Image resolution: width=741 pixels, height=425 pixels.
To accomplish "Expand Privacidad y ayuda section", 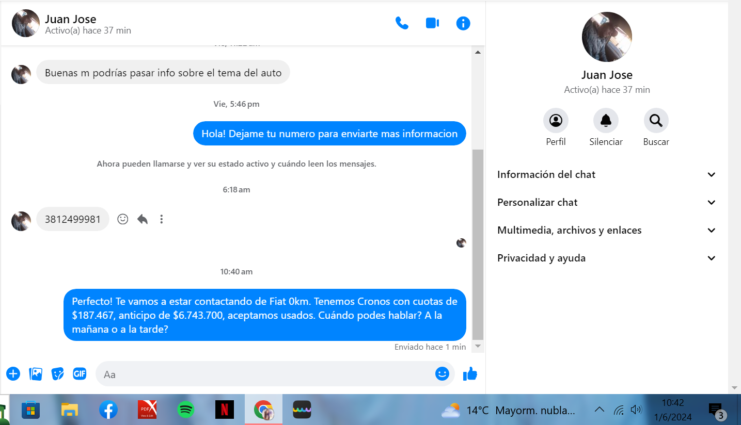I will [606, 258].
